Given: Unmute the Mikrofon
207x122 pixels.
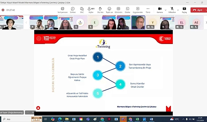Looking at the screenshot, I should click(x=172, y=10).
